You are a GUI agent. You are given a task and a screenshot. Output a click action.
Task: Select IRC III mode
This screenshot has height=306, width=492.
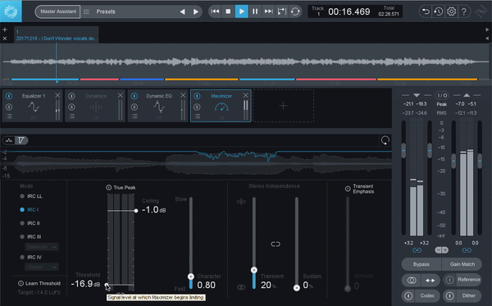[30, 236]
